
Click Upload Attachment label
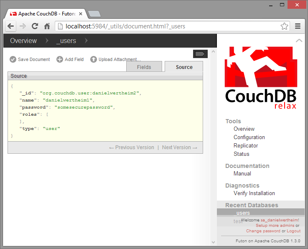pos(120,59)
